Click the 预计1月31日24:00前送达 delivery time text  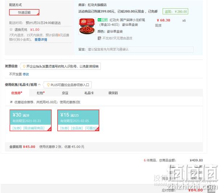click(43, 23)
